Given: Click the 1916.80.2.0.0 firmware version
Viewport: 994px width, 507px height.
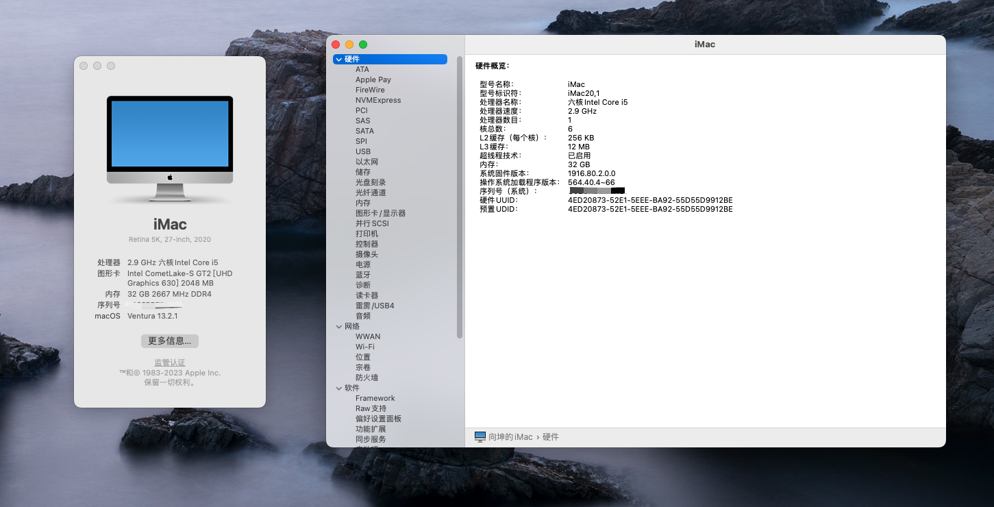Looking at the screenshot, I should tap(592, 173).
